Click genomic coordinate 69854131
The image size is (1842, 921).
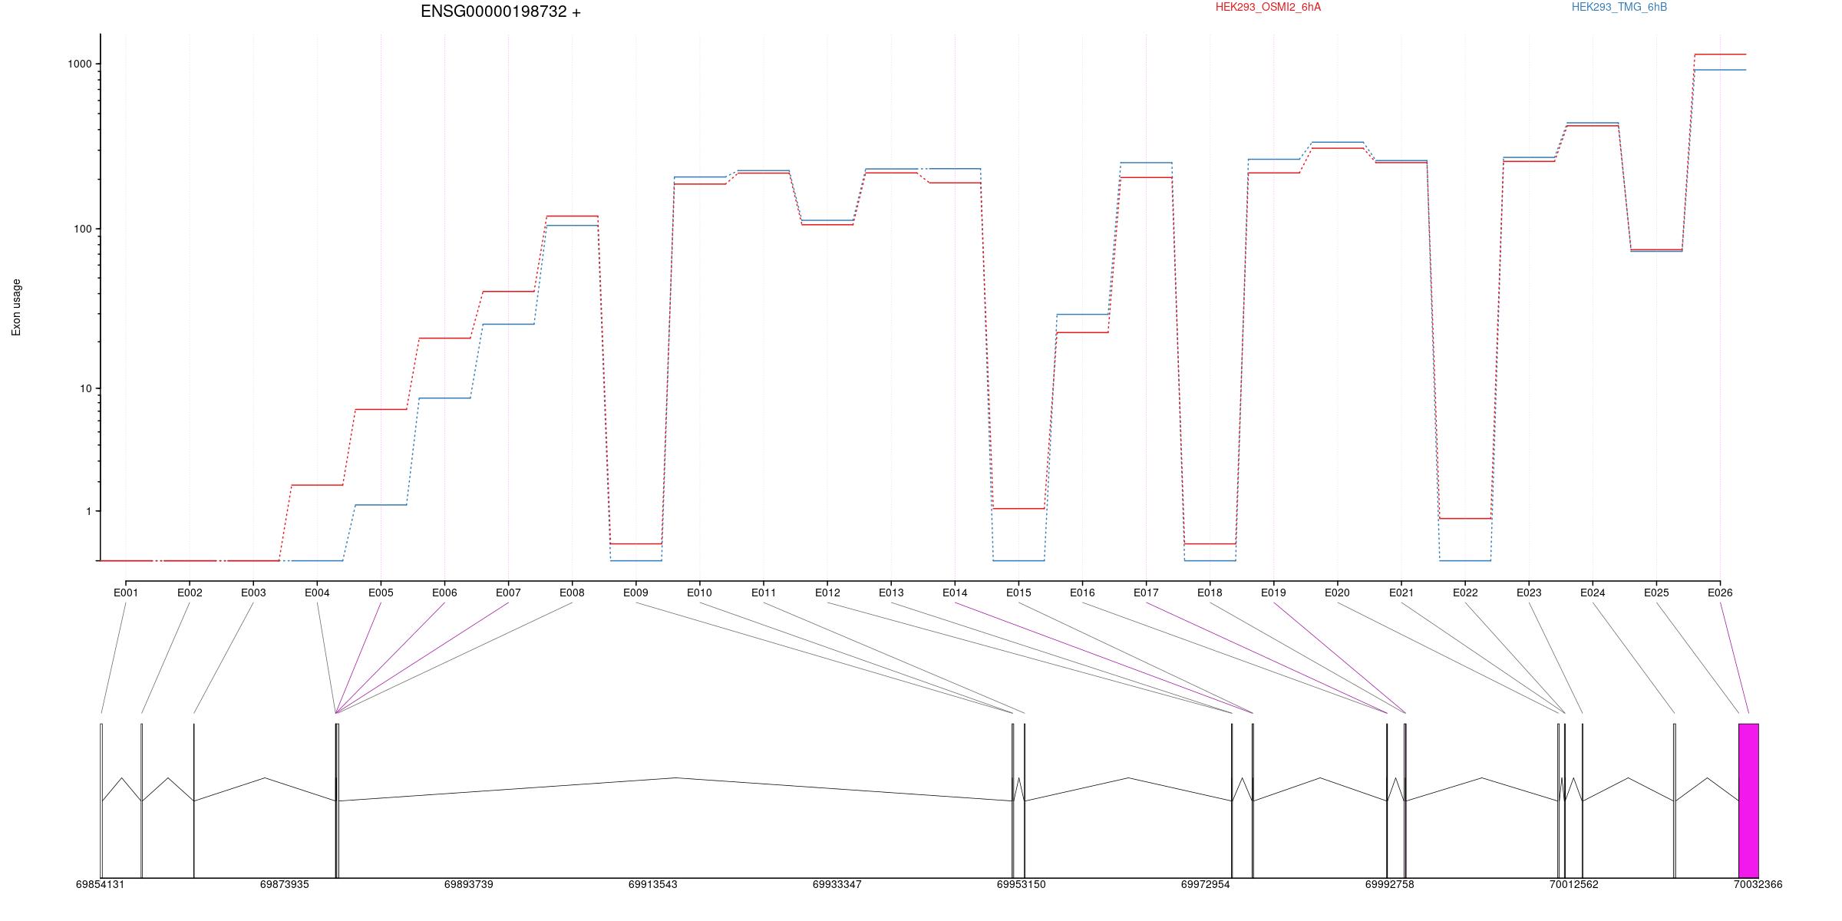100,884
